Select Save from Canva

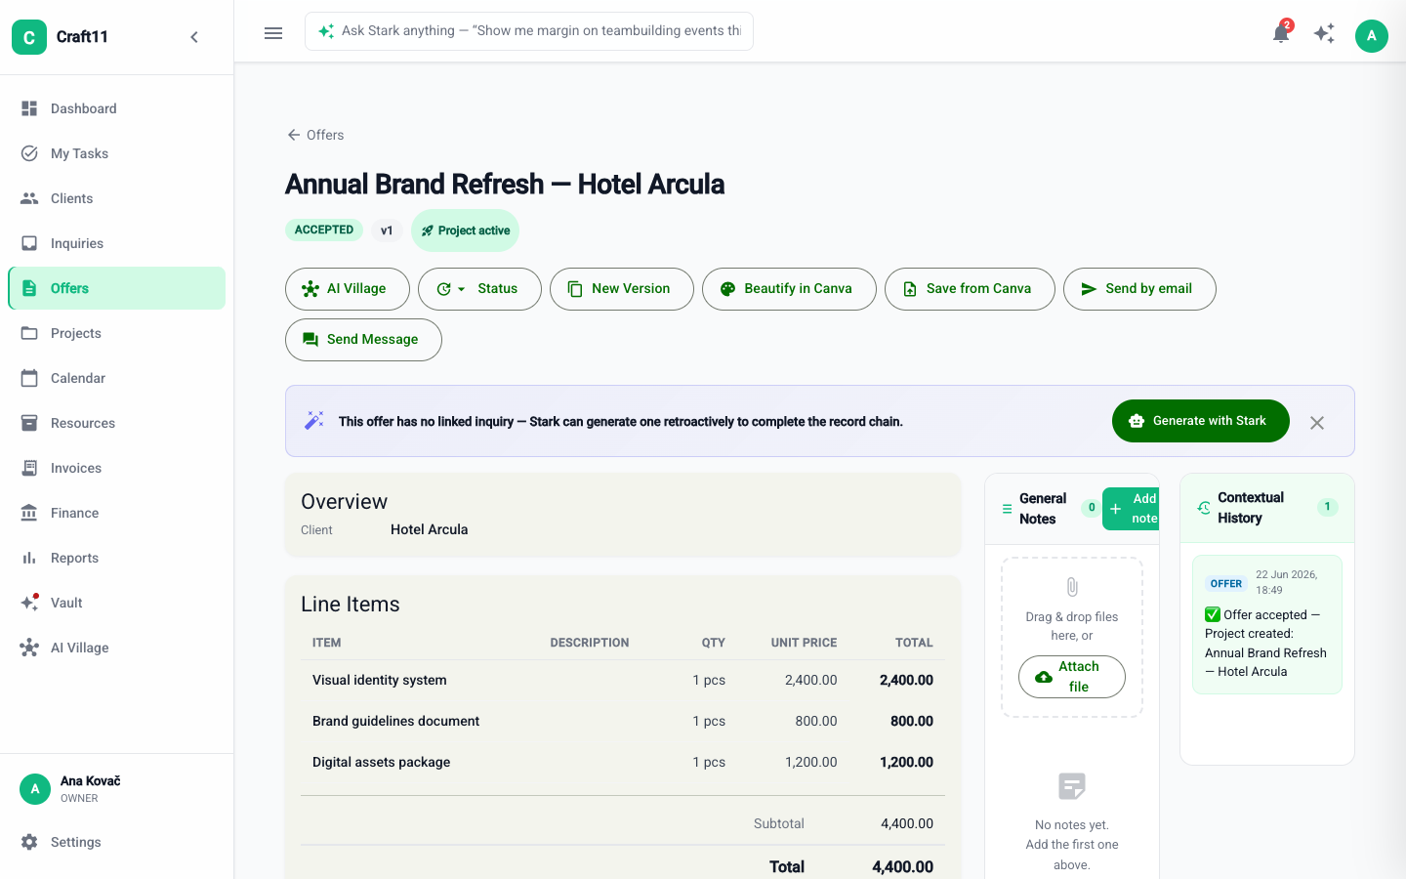coord(970,289)
